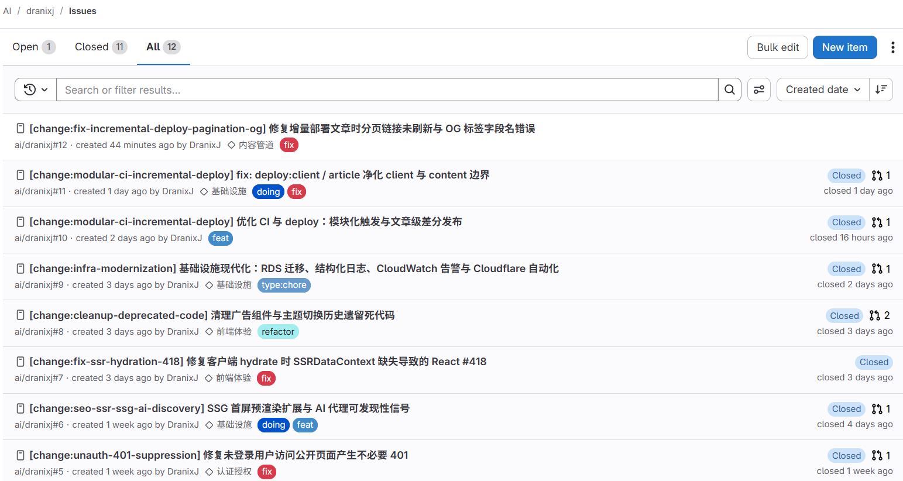
Task: Click type:chore label on issue #9
Action: point(284,285)
